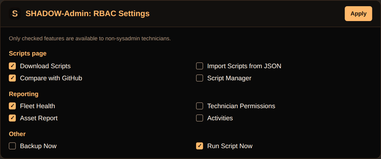The height and width of the screenshot is (159, 381).
Task: Click the Fleet Health label text
Action: tap(37, 106)
